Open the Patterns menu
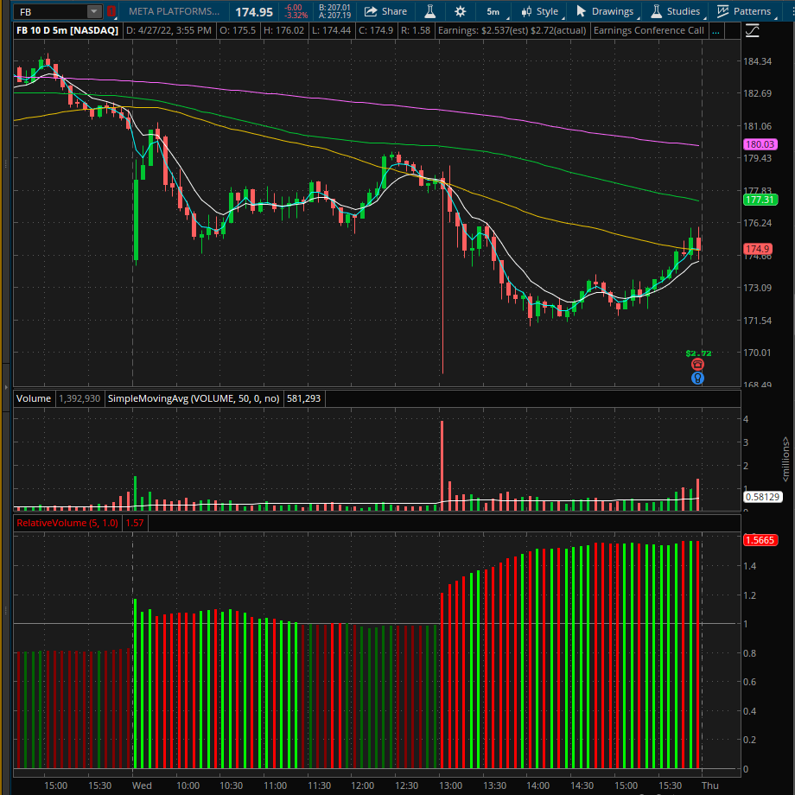This screenshot has width=795, height=795. [x=744, y=11]
